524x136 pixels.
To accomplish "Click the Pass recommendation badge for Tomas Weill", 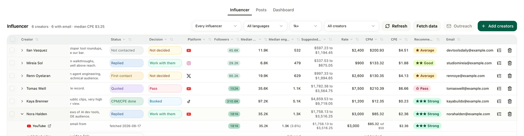I will [422, 88].
